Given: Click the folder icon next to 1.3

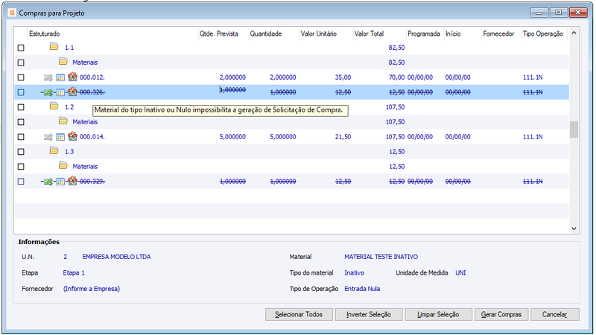Looking at the screenshot, I should pyautogui.click(x=54, y=151).
